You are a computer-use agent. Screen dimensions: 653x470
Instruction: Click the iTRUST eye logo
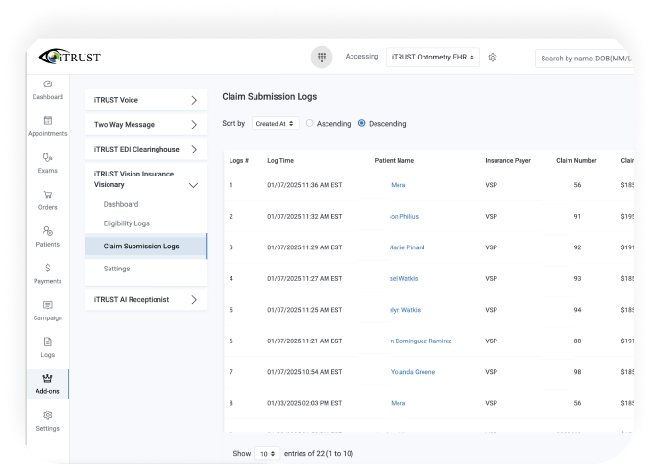coord(69,57)
